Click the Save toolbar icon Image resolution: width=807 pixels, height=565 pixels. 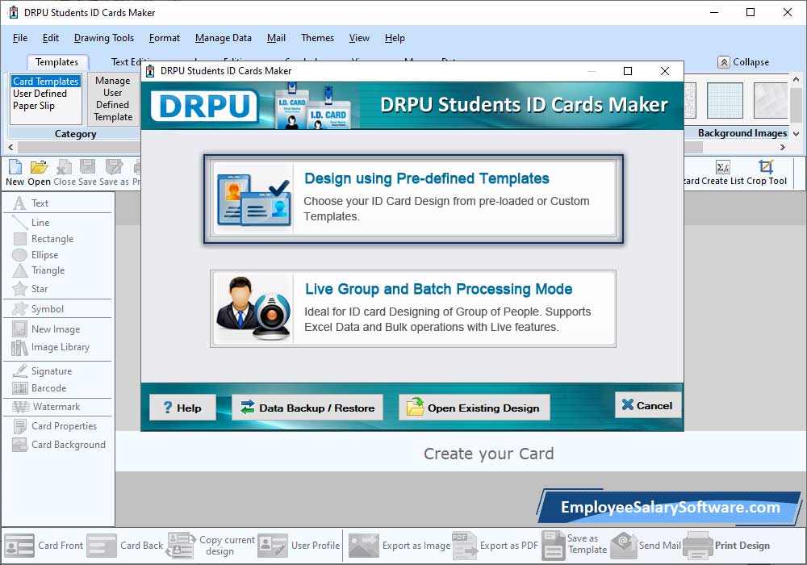pos(87,173)
